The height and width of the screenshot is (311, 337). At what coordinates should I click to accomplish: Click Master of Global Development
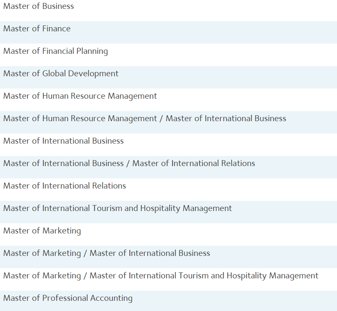(61, 74)
